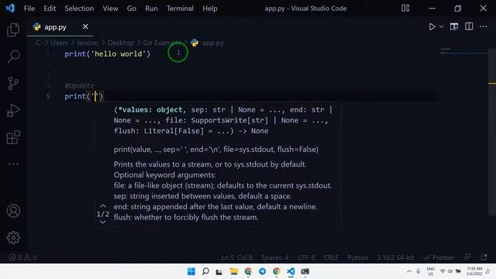Expand the run button dropdown arrow

pos(441,27)
